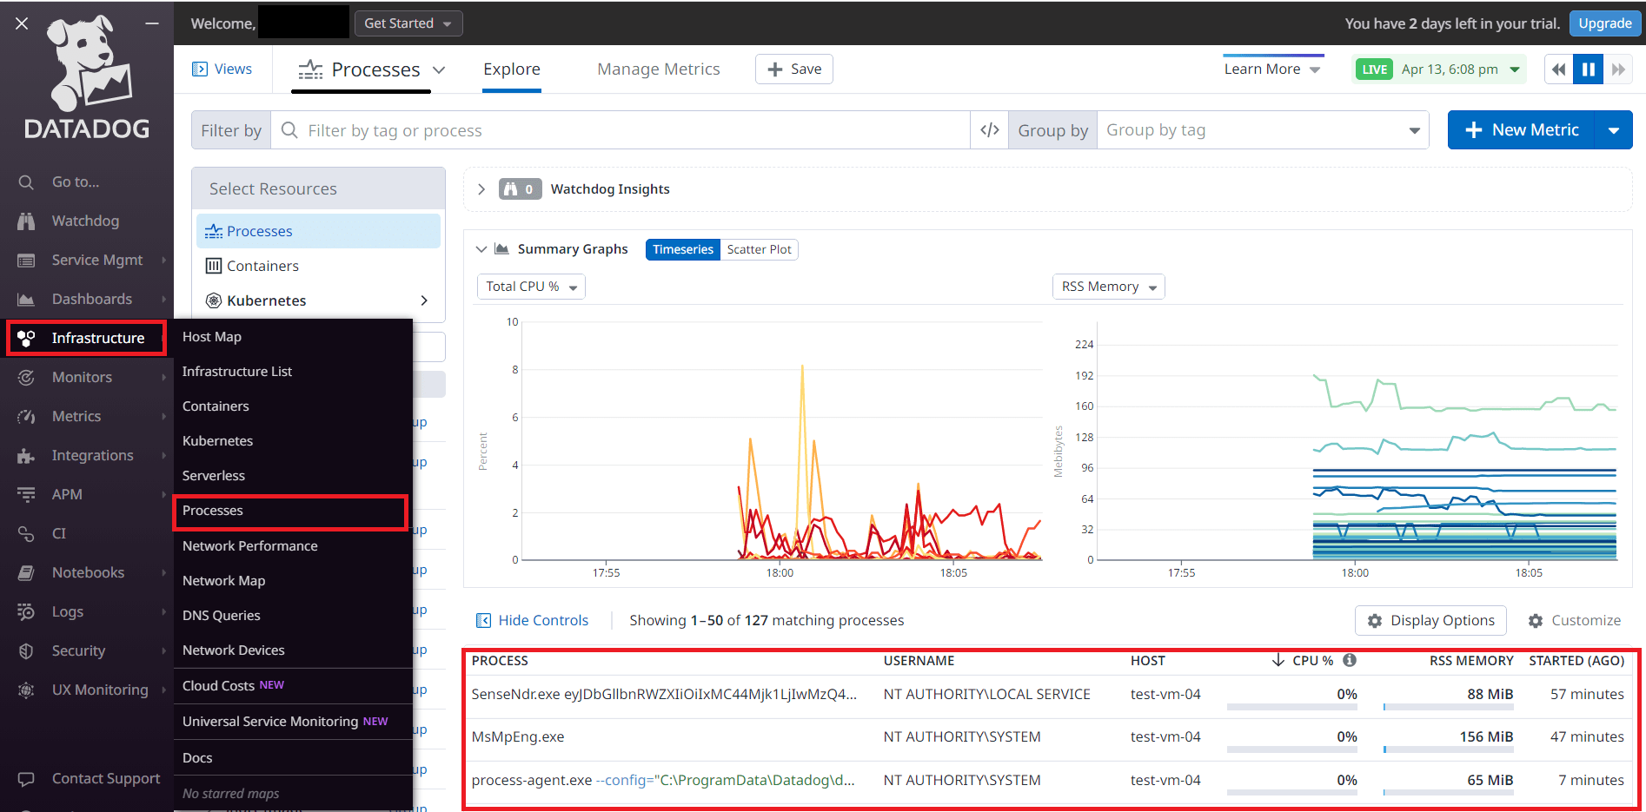Click Contact Support chat icon
The width and height of the screenshot is (1646, 812).
click(26, 778)
